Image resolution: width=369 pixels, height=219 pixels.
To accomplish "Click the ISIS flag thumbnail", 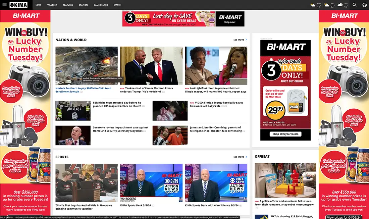I will [x=73, y=111].
